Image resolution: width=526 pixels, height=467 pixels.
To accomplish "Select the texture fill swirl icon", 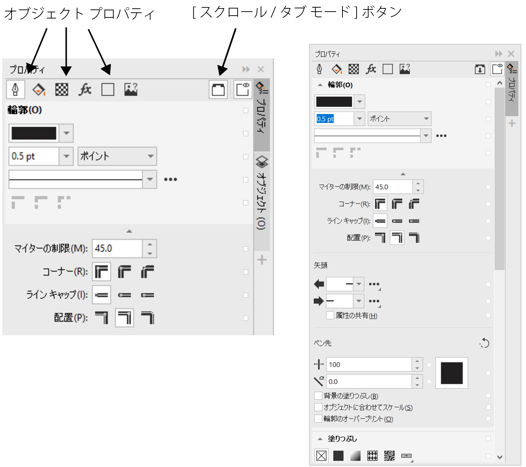I will (x=389, y=455).
